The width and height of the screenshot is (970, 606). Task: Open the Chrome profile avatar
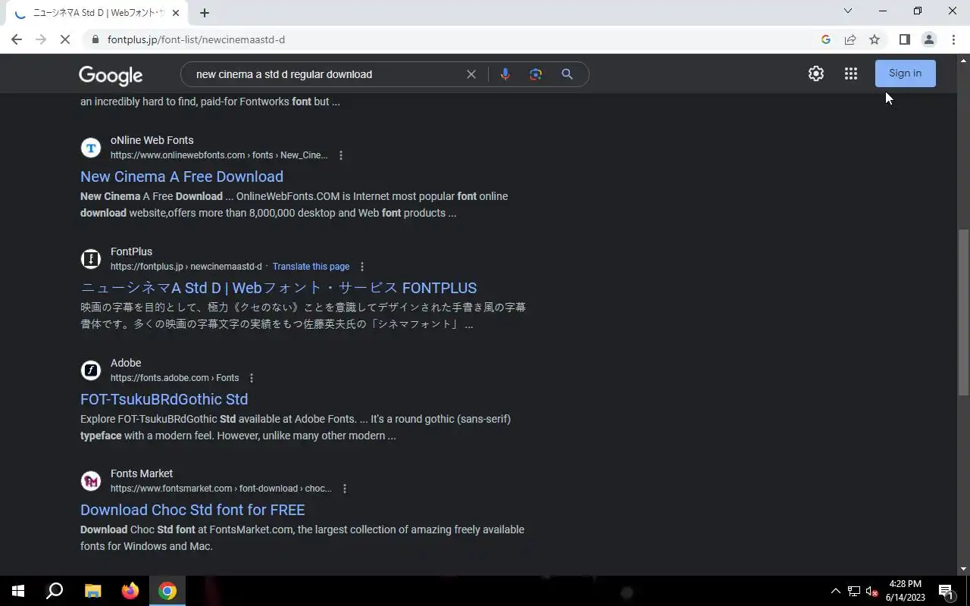929,39
